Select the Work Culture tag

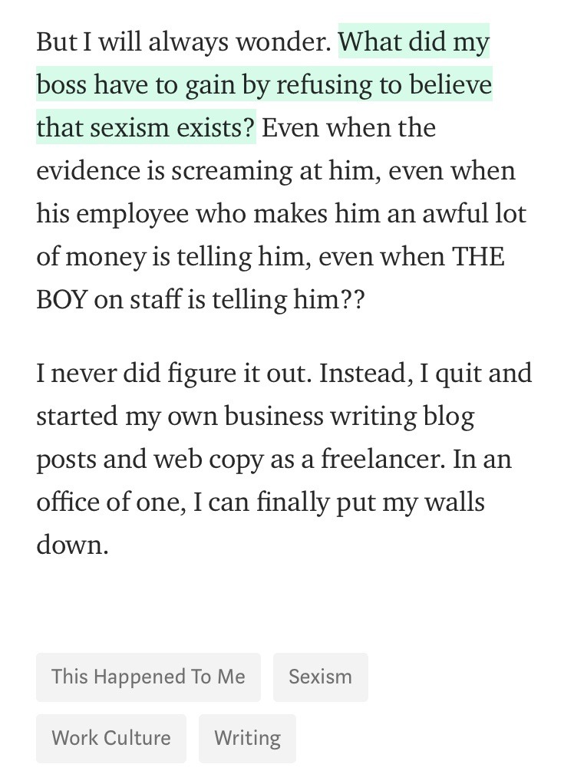click(111, 738)
